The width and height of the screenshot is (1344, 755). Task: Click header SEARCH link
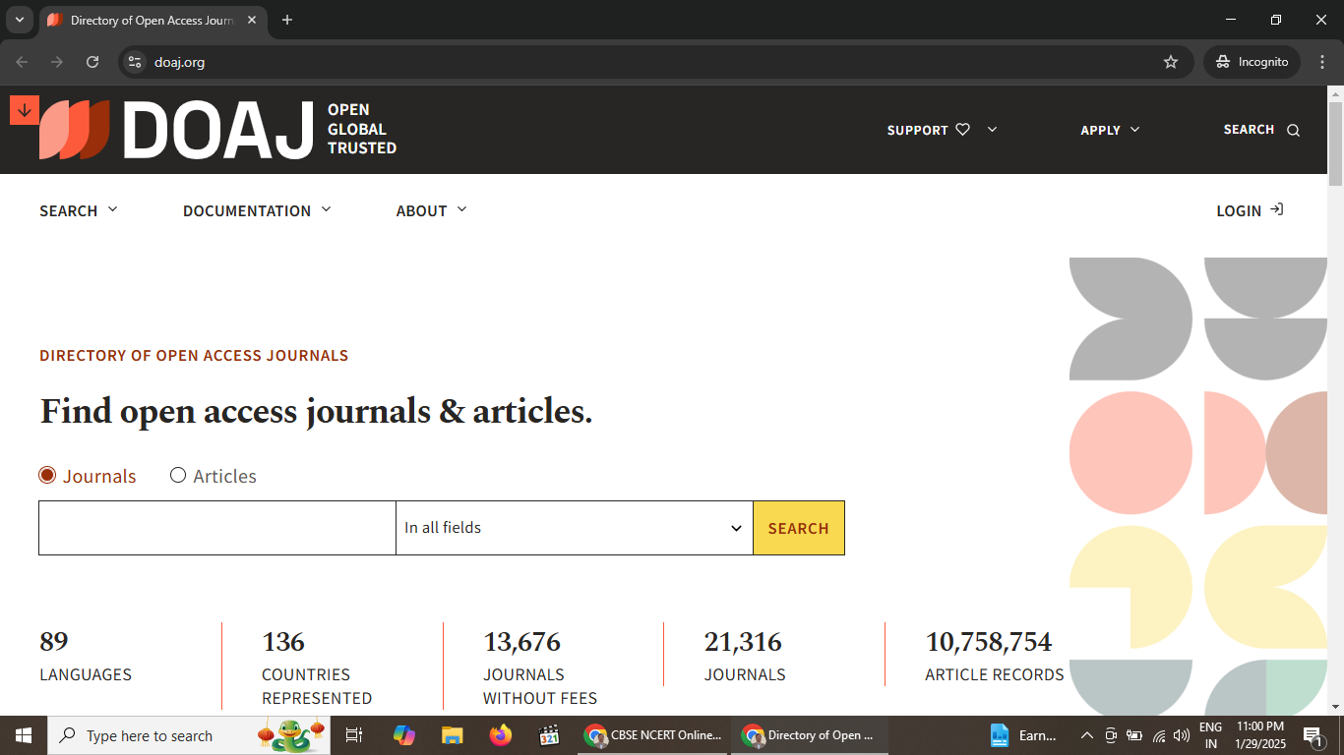(x=1249, y=130)
